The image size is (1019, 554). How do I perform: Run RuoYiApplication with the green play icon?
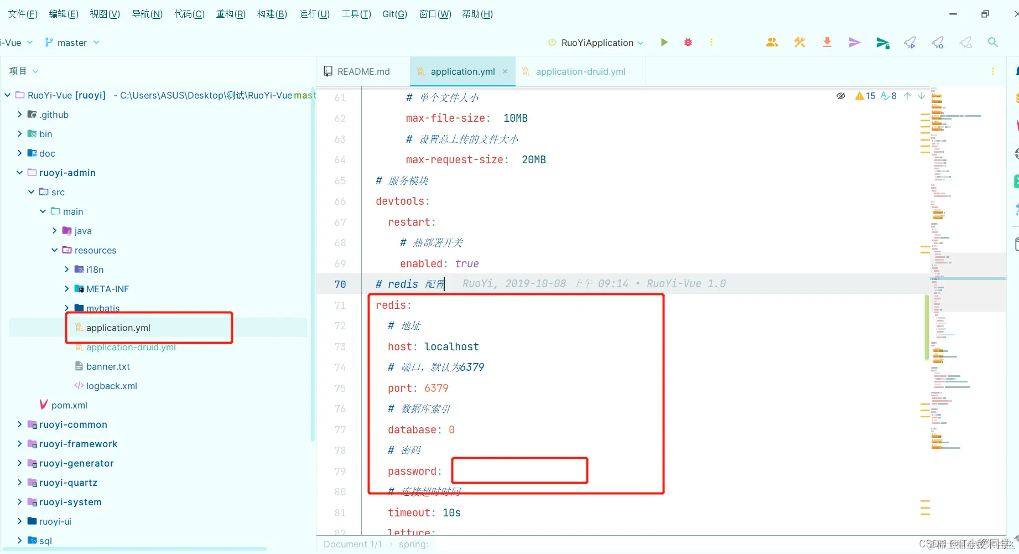pyautogui.click(x=664, y=43)
